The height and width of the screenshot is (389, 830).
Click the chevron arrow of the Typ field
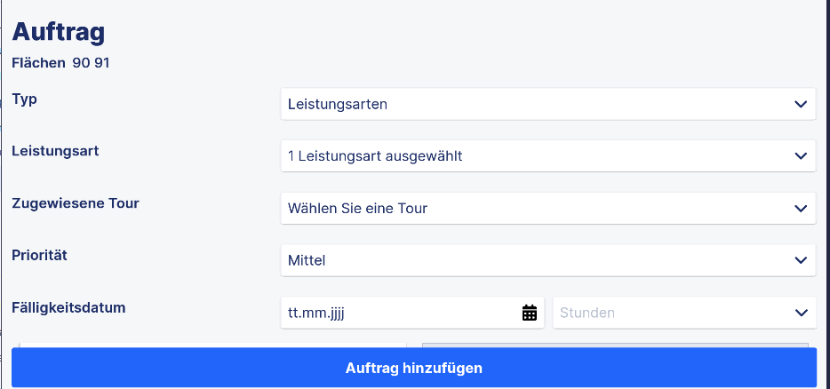(x=801, y=104)
